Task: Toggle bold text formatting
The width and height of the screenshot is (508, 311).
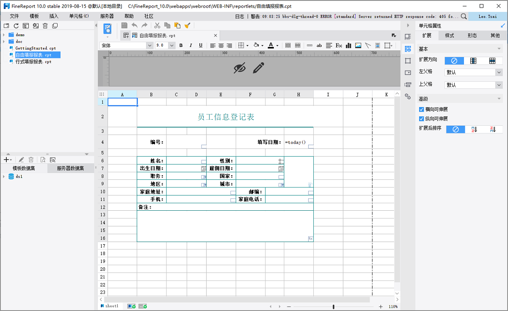Action: click(x=181, y=45)
